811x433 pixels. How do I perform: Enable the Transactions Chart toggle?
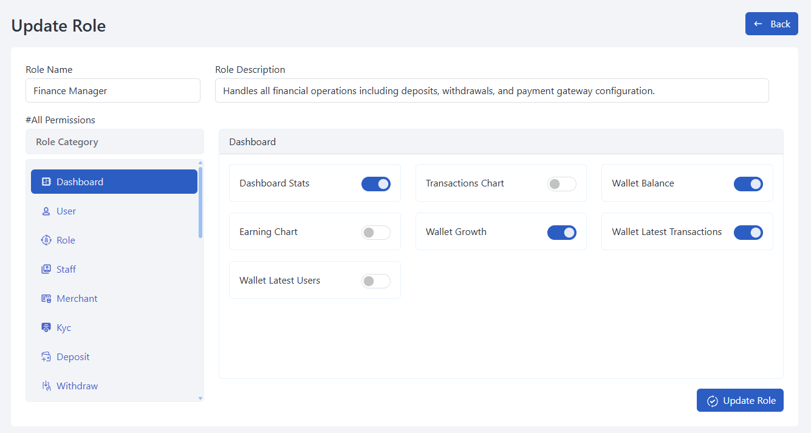[x=561, y=184]
